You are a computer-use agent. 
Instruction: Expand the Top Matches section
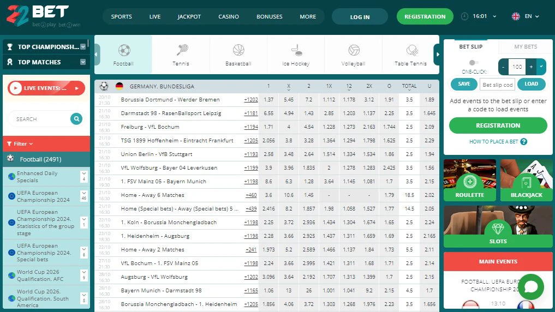click(83, 62)
